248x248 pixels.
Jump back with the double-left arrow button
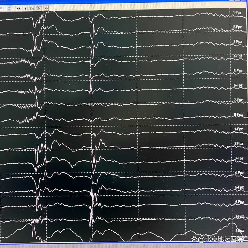pos(18,8)
